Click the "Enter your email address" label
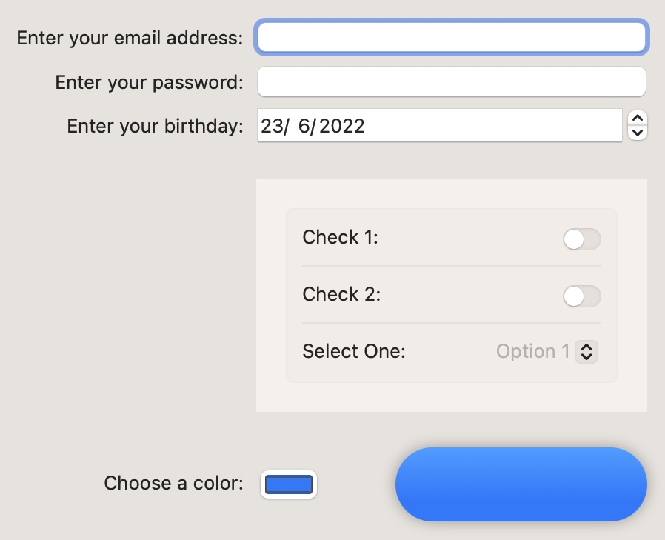This screenshot has height=540, width=665. coord(130,38)
